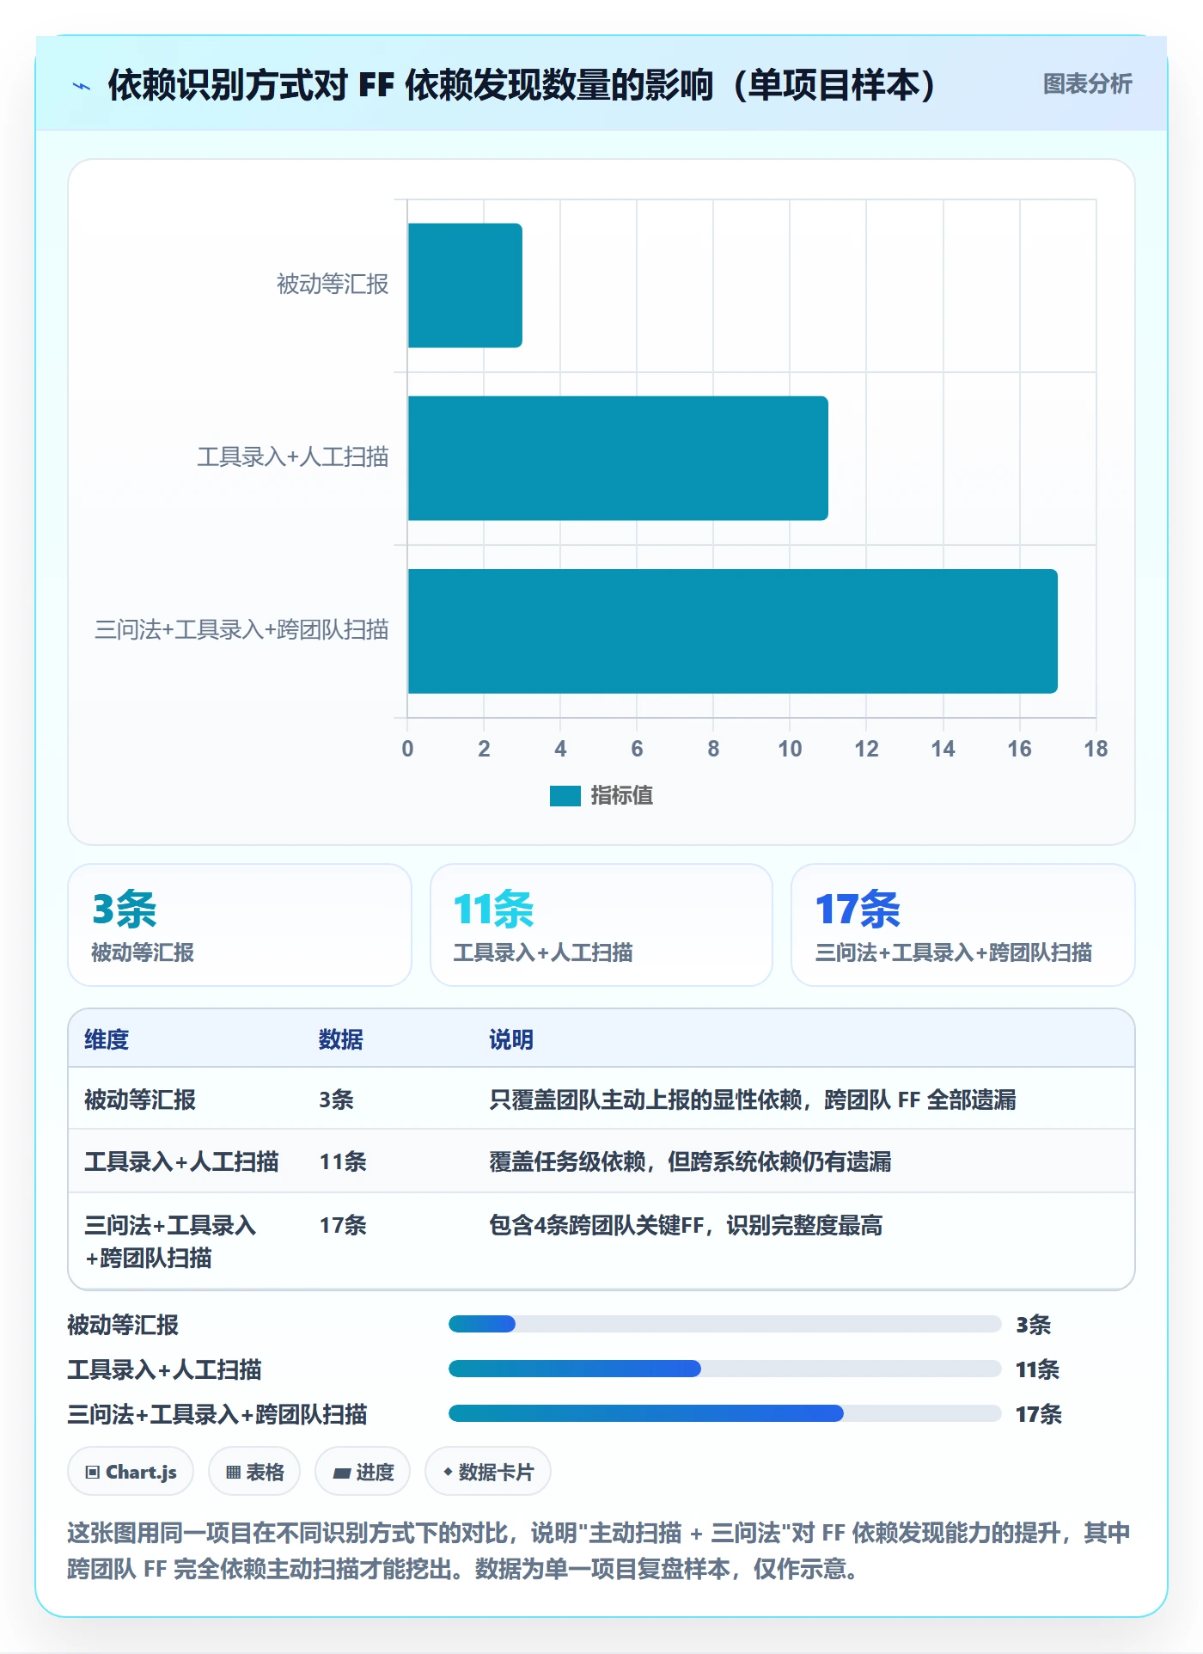Click table cell 三问法+工具录入+跨团队扫描

[170, 1241]
